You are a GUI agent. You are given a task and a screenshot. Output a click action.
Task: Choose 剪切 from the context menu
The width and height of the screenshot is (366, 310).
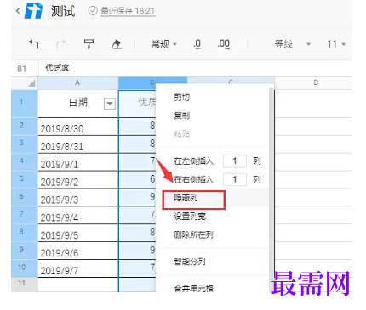[x=181, y=98]
